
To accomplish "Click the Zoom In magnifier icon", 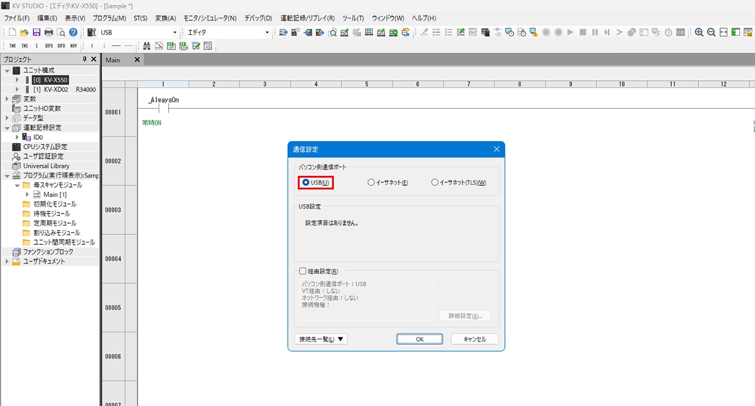I will coord(699,32).
